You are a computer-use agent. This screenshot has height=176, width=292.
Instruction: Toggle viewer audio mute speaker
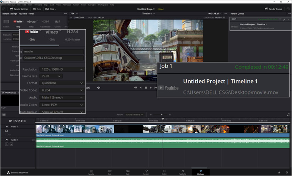click(98, 88)
